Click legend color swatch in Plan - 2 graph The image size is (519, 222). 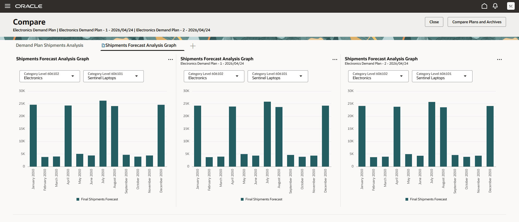point(407,199)
